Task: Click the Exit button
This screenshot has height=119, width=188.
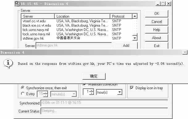Action: [x=157, y=46]
